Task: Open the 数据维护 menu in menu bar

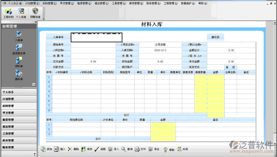Action: [x=188, y=3]
